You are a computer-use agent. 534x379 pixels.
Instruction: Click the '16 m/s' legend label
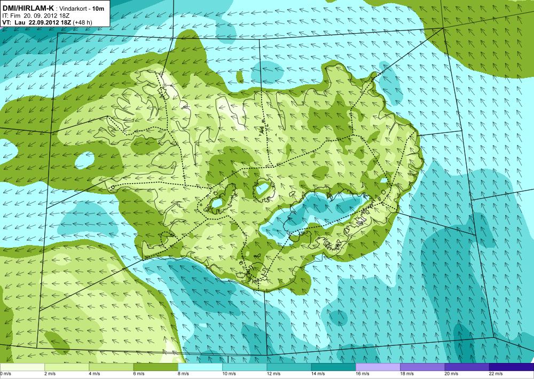pos(363,374)
